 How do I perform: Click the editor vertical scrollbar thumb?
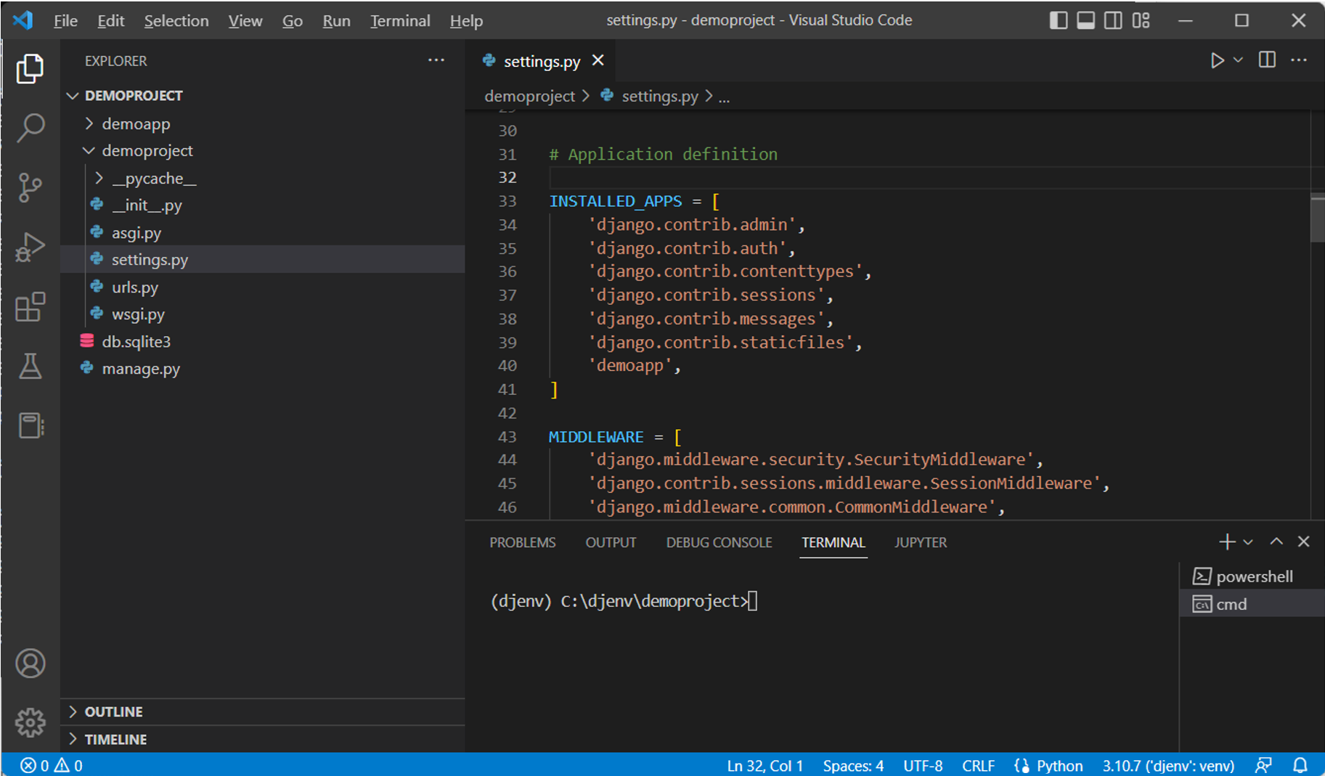[1317, 219]
